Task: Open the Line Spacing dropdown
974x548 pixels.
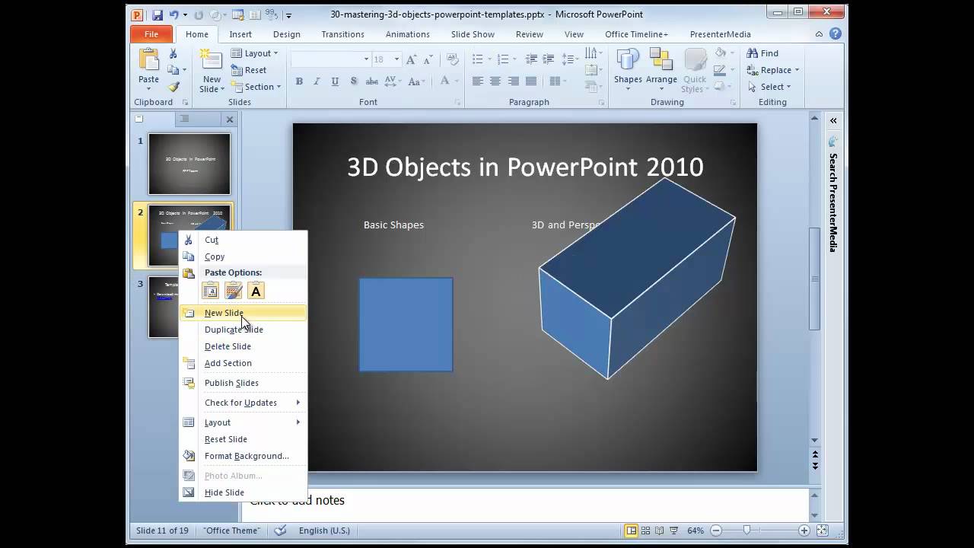Action: point(571,59)
